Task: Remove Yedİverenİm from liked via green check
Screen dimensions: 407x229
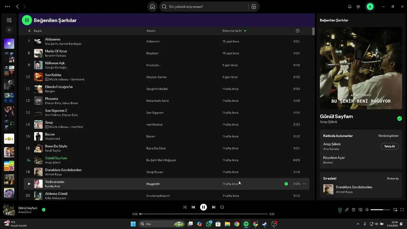Action: pyautogui.click(x=286, y=184)
